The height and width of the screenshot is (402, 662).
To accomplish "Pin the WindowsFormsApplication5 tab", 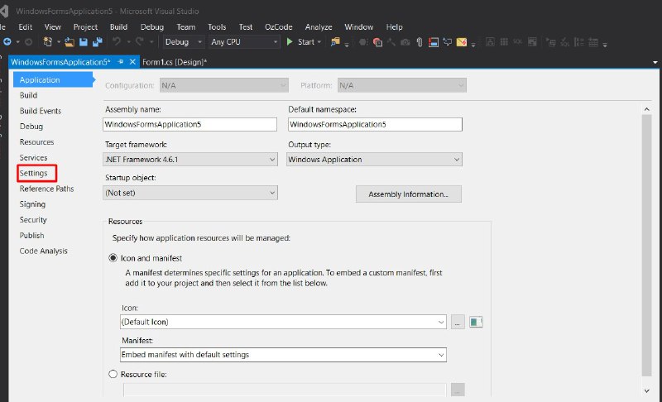I will click(121, 61).
